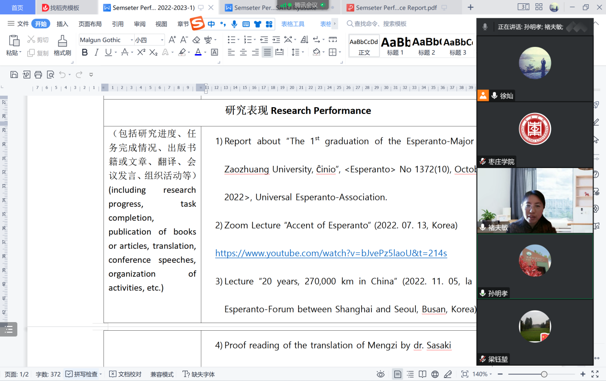Click the zoom slider handle

(x=544, y=374)
